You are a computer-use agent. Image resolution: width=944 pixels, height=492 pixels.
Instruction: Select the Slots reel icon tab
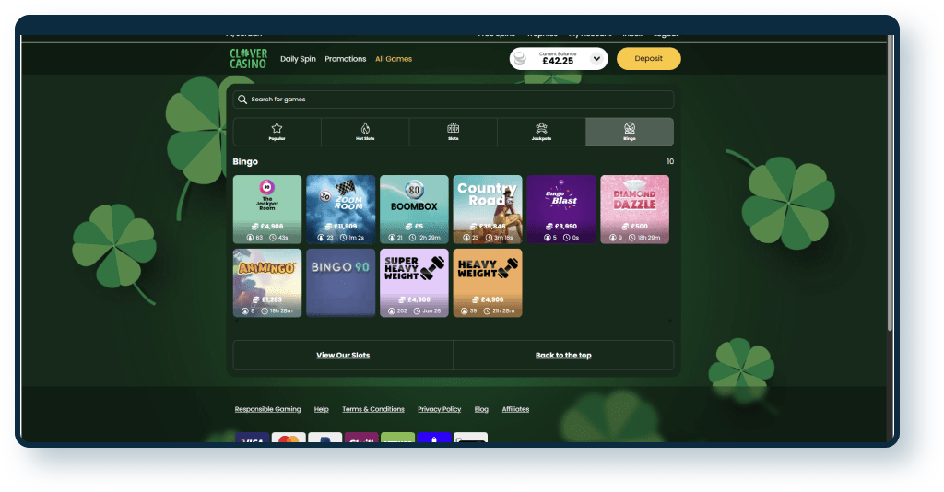click(x=454, y=132)
